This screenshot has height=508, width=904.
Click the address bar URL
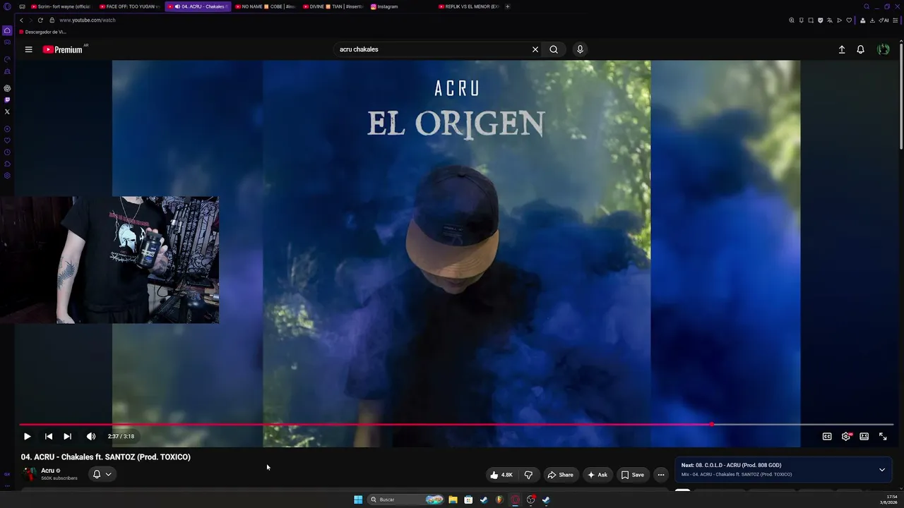(88, 20)
